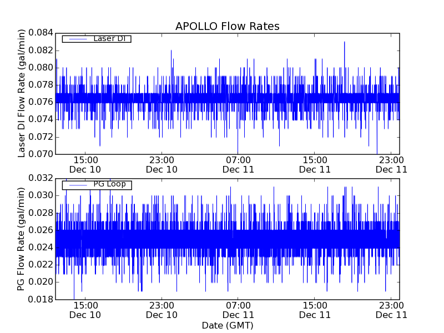Click the APOLLO Flow Rates chart title

pyautogui.click(x=228, y=26)
